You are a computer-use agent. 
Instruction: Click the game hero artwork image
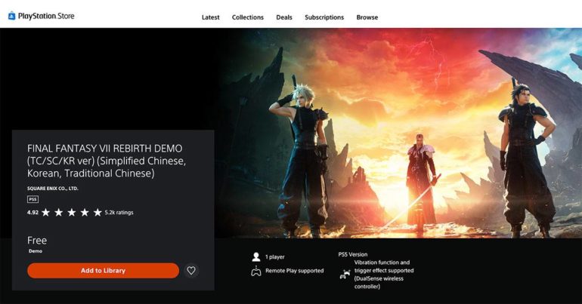click(399, 134)
